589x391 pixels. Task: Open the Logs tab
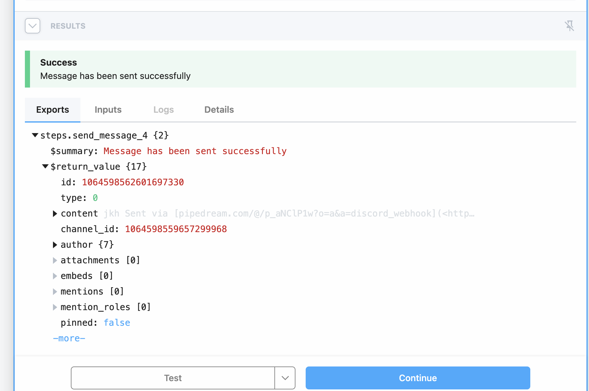[163, 110]
